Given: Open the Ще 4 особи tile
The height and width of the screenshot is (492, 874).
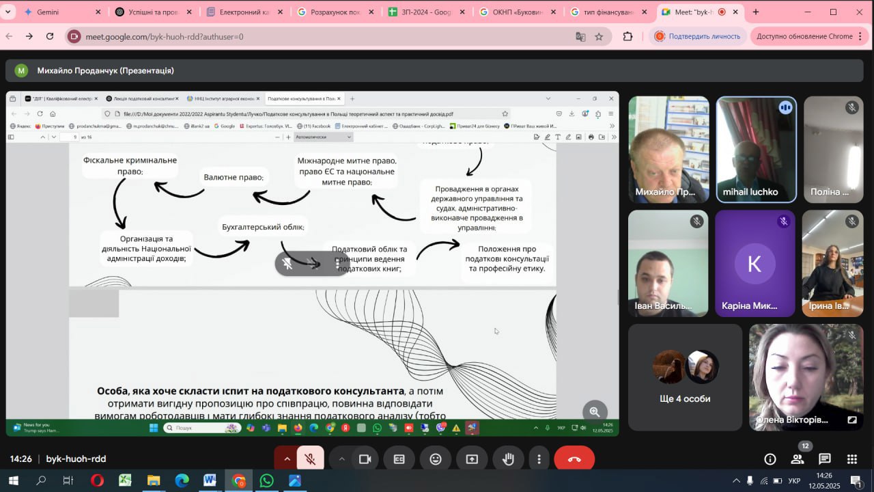Looking at the screenshot, I should pos(685,377).
